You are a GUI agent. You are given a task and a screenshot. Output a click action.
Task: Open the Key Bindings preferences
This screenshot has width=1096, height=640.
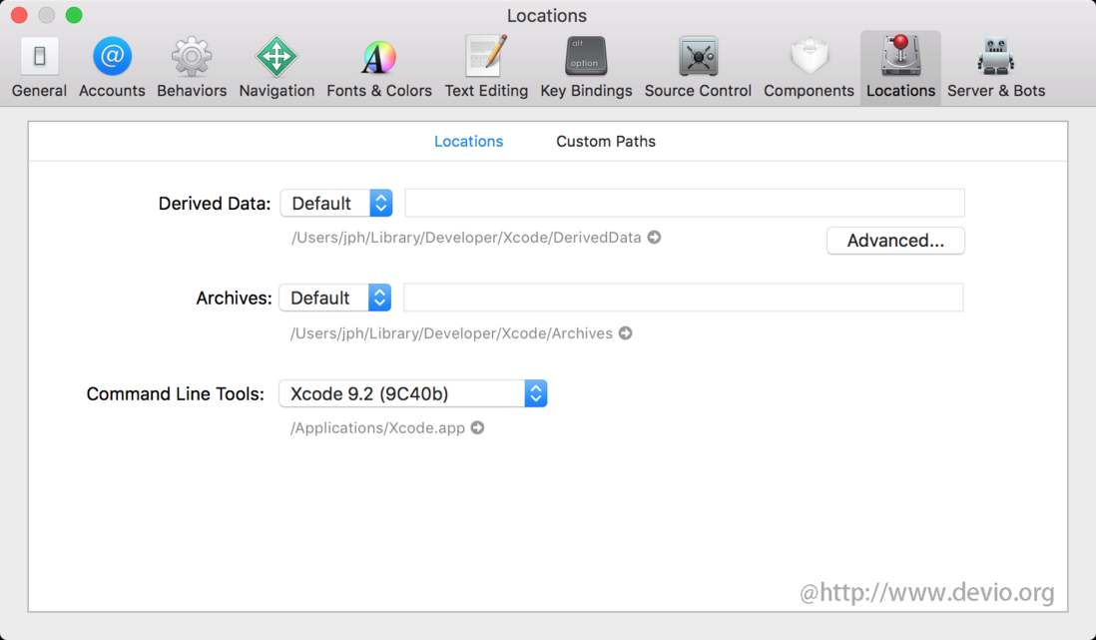point(586,67)
